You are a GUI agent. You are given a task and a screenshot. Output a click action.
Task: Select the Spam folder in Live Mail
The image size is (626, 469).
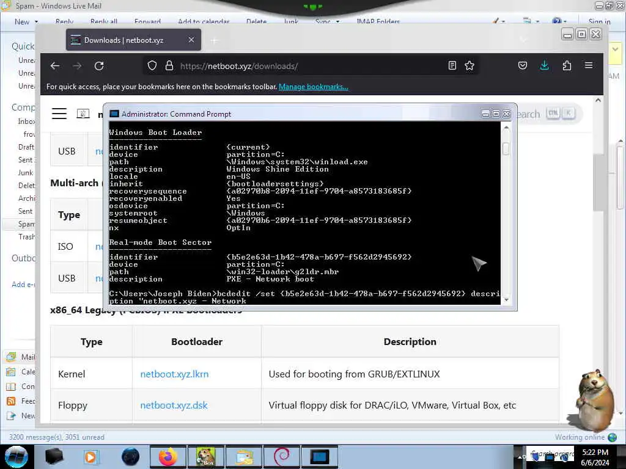click(x=26, y=224)
